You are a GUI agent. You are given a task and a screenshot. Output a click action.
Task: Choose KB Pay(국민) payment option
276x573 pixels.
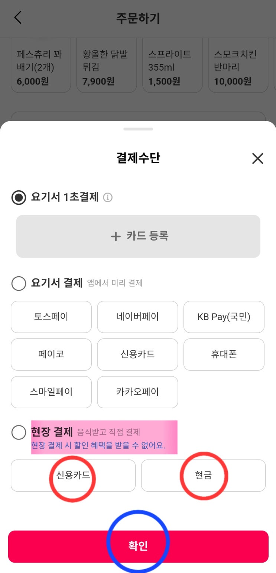click(x=224, y=317)
